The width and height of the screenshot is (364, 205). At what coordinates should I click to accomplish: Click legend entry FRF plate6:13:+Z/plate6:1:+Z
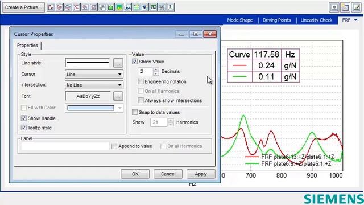point(290,157)
